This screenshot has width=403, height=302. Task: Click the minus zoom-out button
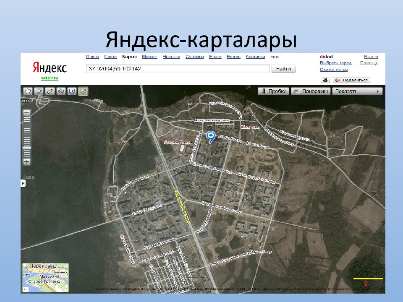tap(27, 113)
